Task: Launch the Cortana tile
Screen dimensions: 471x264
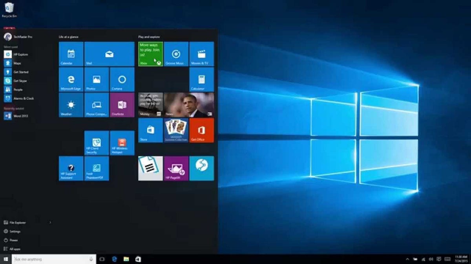Action: (x=121, y=79)
